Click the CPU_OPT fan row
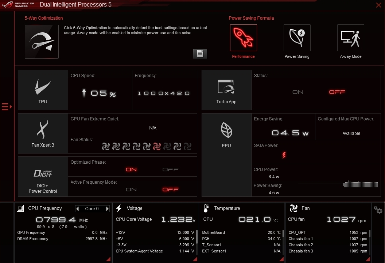Screen dimensions: 385x263 [x=328, y=233]
